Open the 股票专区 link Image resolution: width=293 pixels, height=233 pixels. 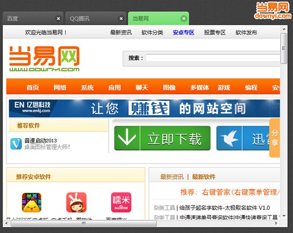(x=215, y=33)
